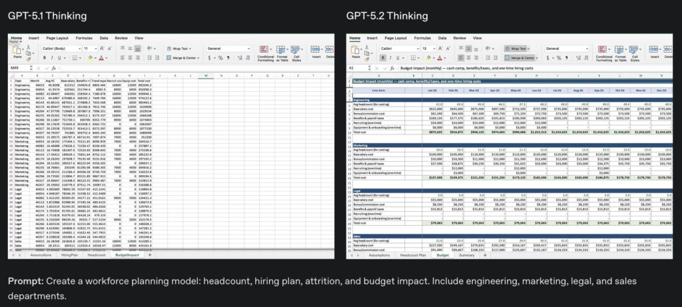
Task: Open Calibri (Body) font dropdown in left window
Action: point(61,49)
